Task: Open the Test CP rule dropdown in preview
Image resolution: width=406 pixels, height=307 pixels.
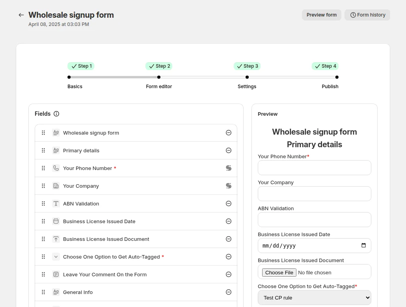Action: pyautogui.click(x=314, y=298)
